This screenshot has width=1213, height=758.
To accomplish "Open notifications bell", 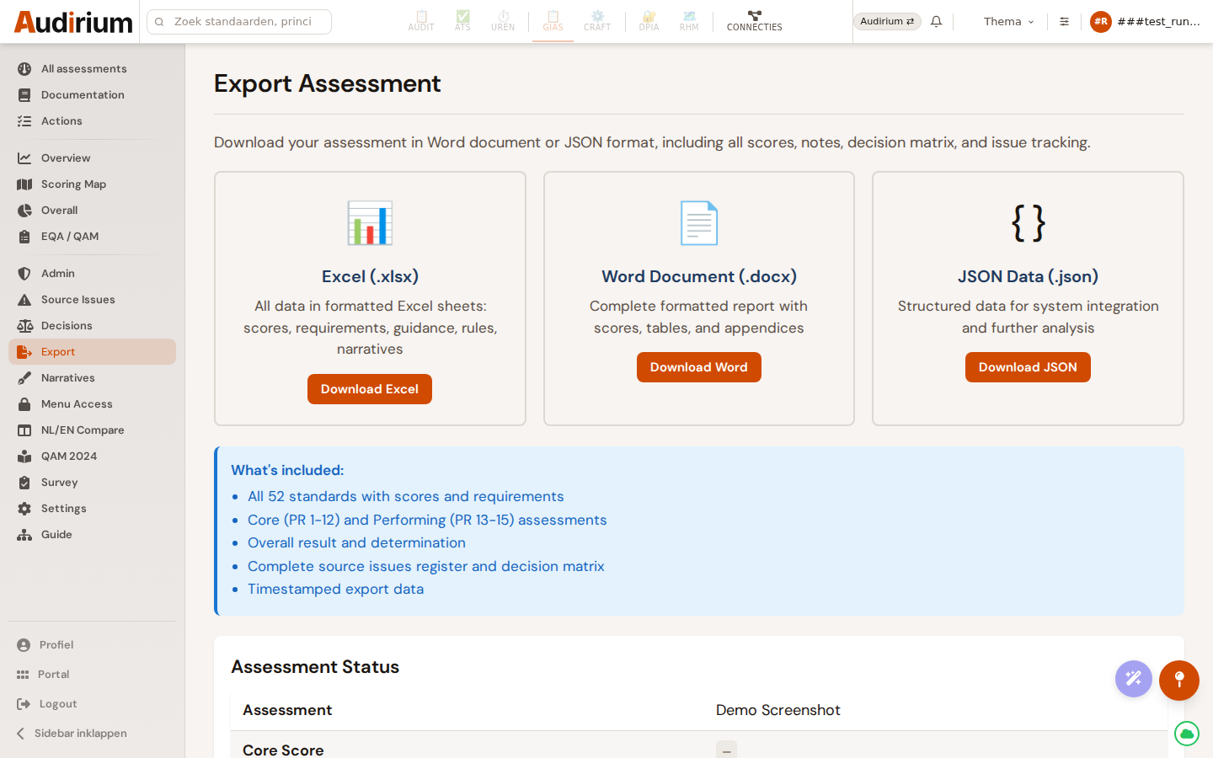I will pos(936,21).
